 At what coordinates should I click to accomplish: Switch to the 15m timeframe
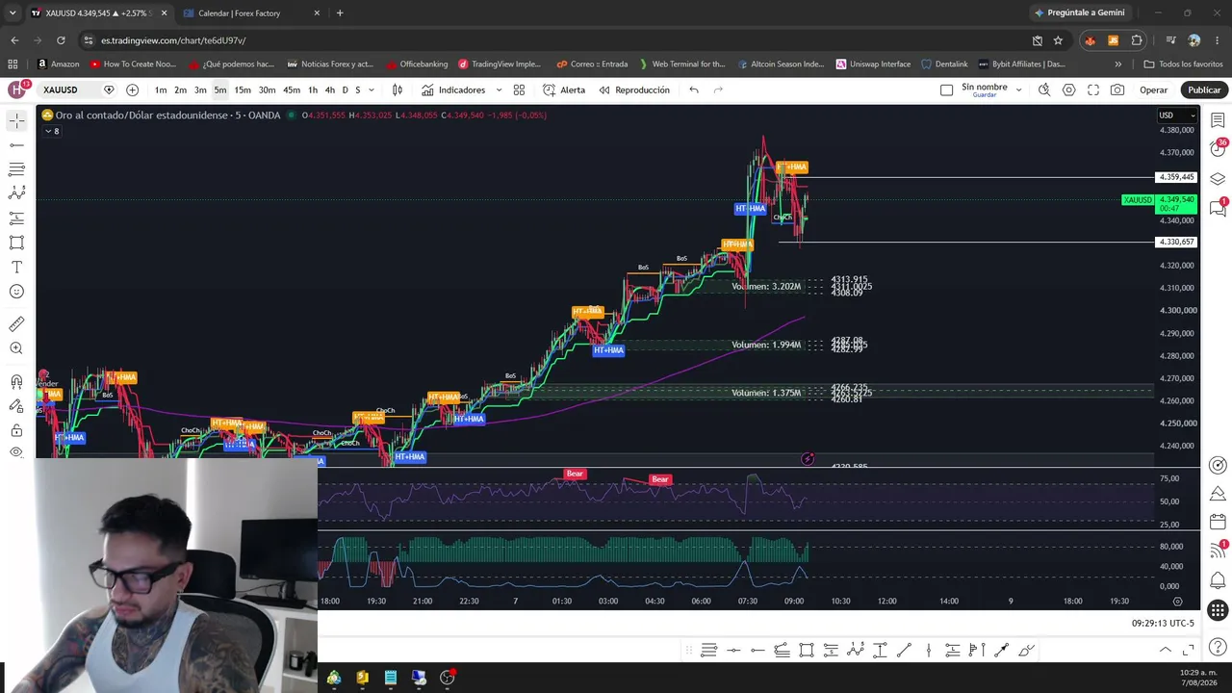tap(243, 90)
